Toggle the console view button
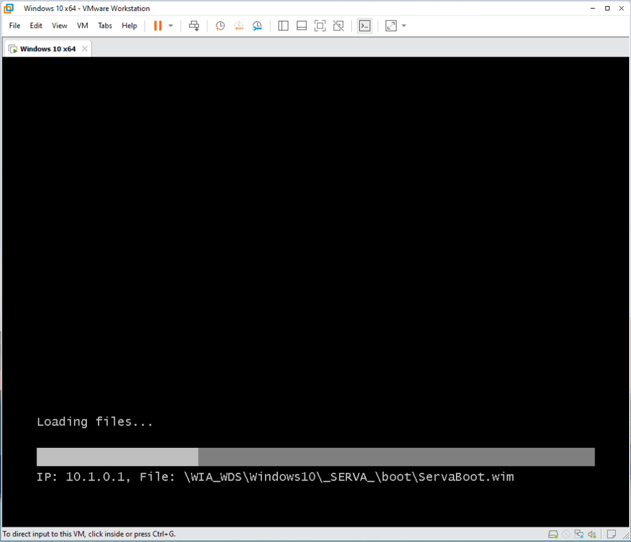 pos(365,26)
